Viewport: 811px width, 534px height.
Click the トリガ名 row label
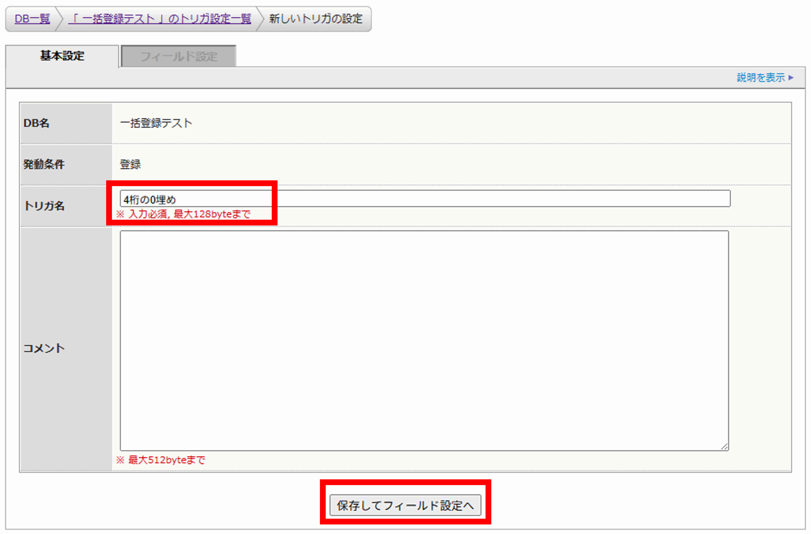pyautogui.click(x=44, y=206)
